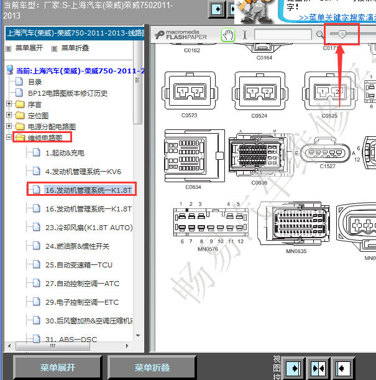The height and width of the screenshot is (380, 376).
Task: Expand the 定位图 folder node
Action: [9, 116]
